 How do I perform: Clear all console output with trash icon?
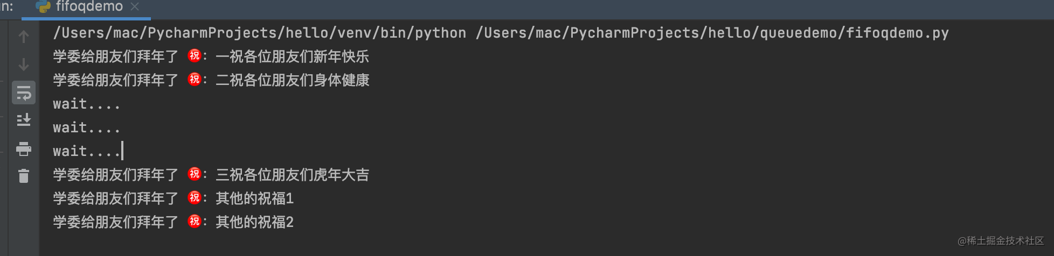24,176
